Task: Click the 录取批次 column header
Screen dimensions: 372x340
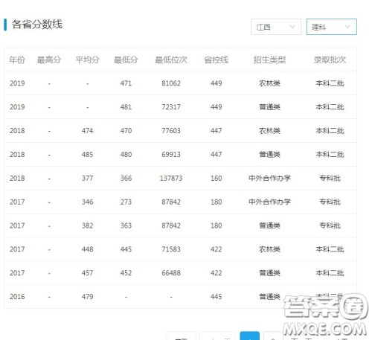Action: click(330, 60)
